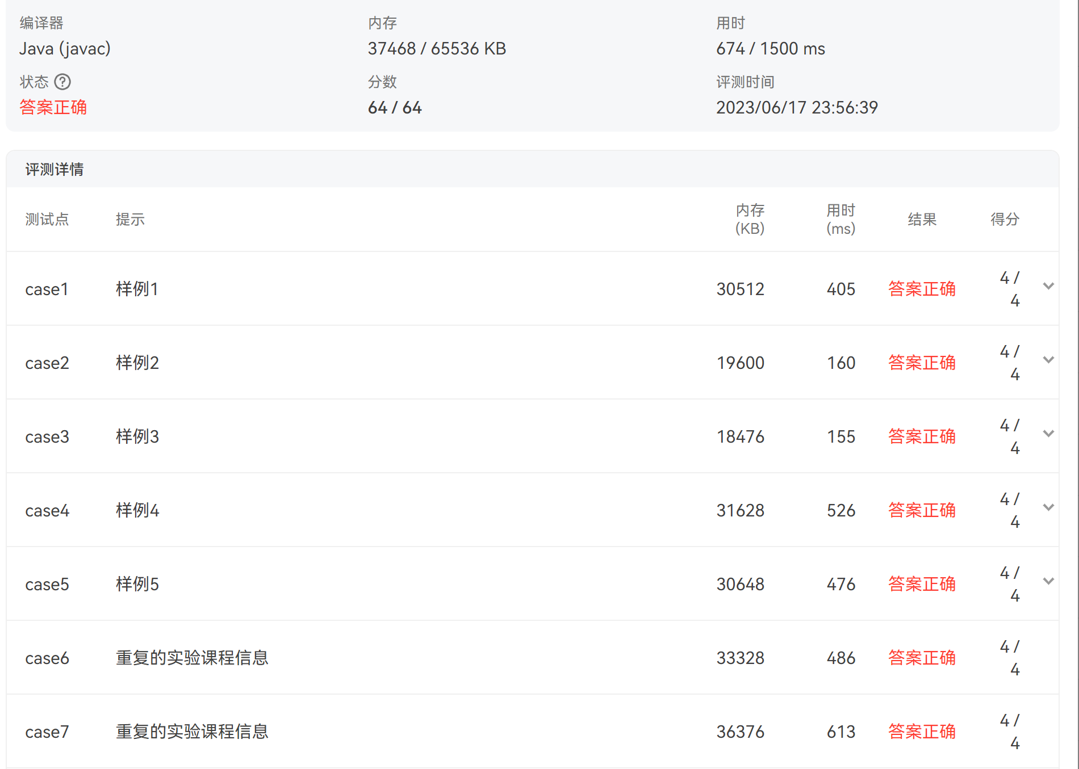Click the 答案正确 result for case7
The height and width of the screenshot is (769, 1079).
pyautogui.click(x=922, y=732)
